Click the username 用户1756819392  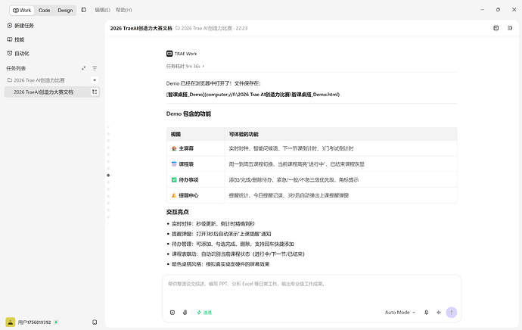[34, 322]
